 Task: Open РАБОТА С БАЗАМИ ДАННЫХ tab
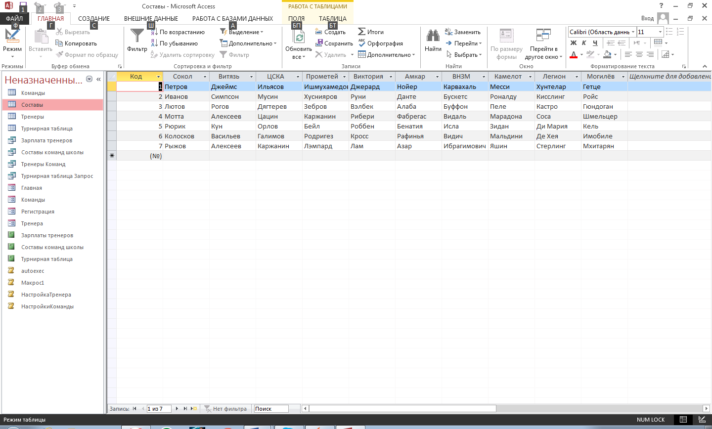pyautogui.click(x=232, y=19)
